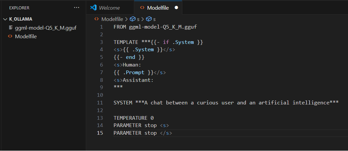Click the unsaved dot on the Modelfile tab
Screen dimensions: 348x151
pyautogui.click(x=176, y=7)
